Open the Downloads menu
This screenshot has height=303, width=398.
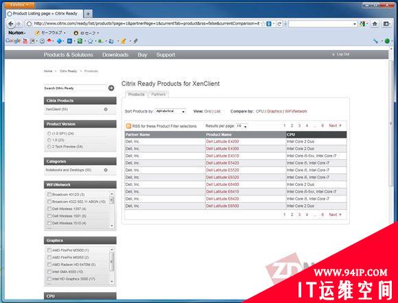pyautogui.click(x=115, y=55)
